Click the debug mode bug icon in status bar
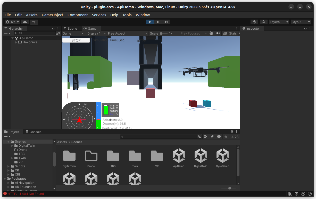Viewport: 316px width, 199px height. coord(290,194)
